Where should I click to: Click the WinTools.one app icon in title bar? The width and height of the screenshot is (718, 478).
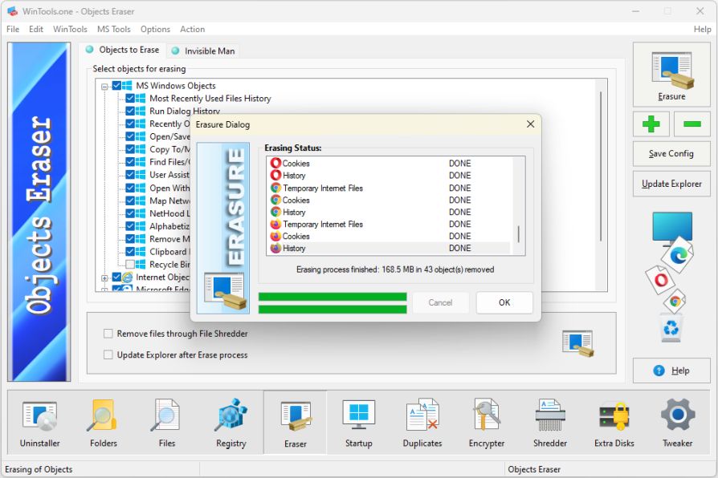tap(12, 11)
